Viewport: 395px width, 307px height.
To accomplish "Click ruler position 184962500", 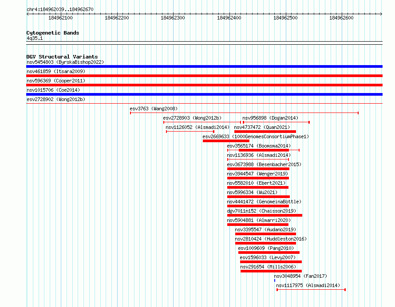I will pyautogui.click(x=285, y=18).
